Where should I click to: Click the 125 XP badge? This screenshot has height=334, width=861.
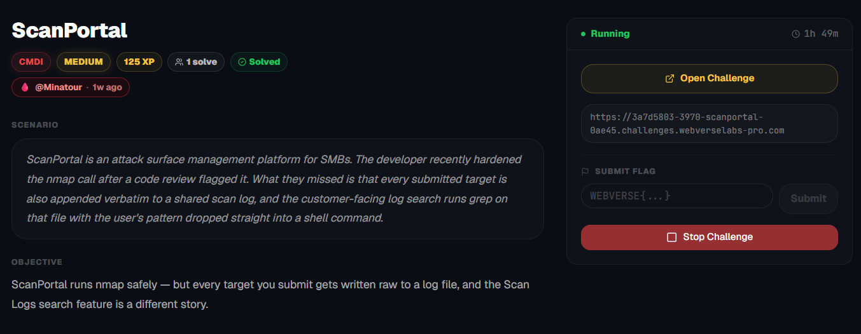139,62
